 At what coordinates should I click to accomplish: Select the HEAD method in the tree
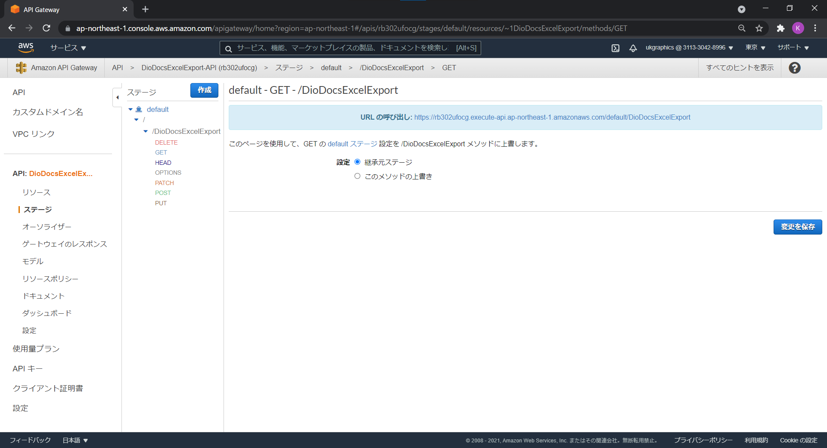point(163,163)
